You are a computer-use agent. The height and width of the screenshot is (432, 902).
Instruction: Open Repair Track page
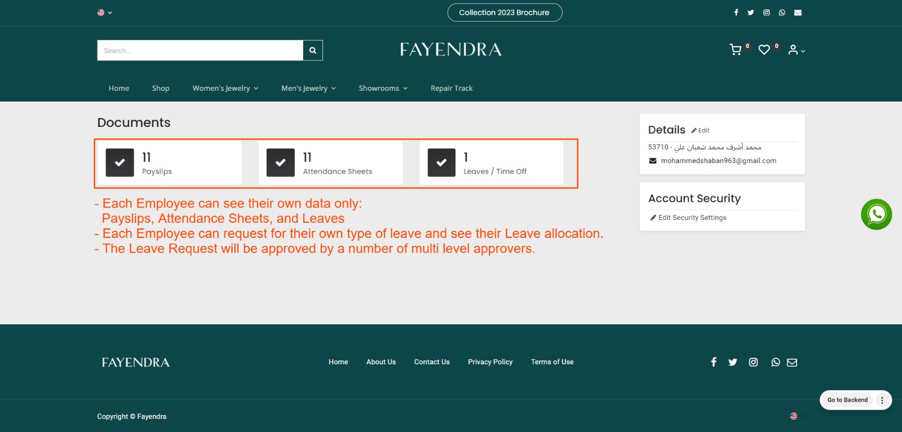[452, 88]
